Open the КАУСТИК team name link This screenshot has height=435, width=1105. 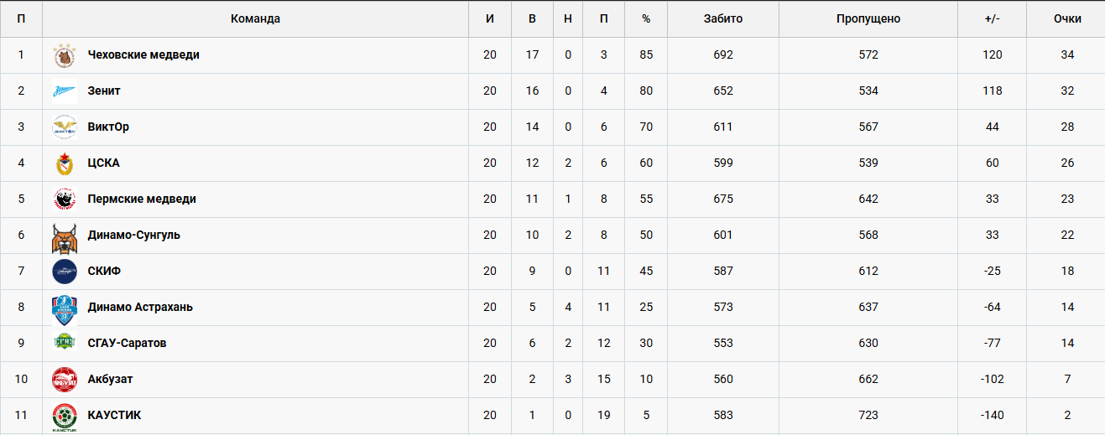114,415
